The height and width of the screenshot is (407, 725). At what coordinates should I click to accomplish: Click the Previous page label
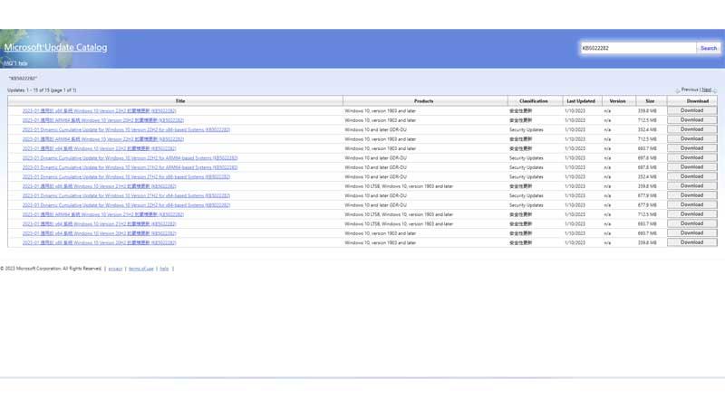tap(690, 90)
